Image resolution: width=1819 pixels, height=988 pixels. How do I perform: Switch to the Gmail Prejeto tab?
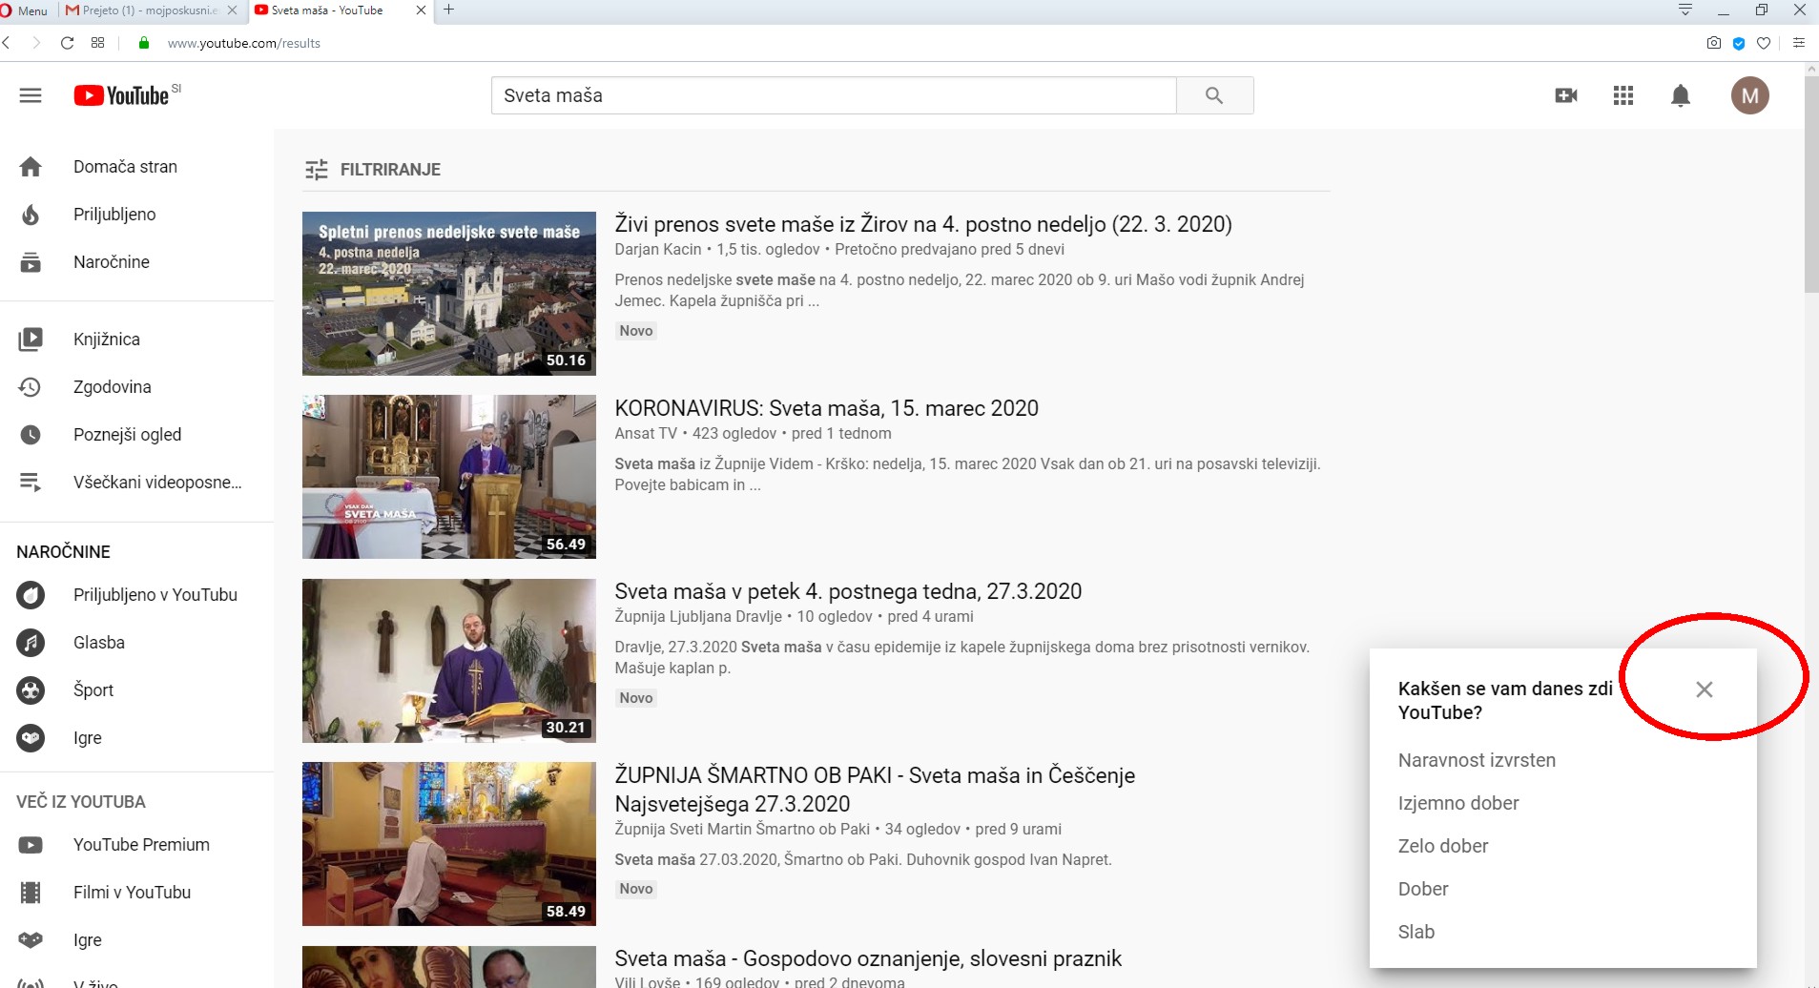143,10
